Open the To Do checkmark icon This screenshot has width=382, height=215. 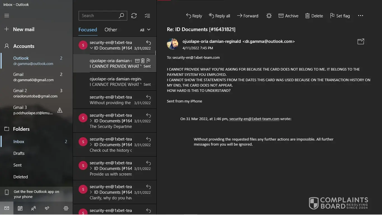pyautogui.click(x=47, y=208)
